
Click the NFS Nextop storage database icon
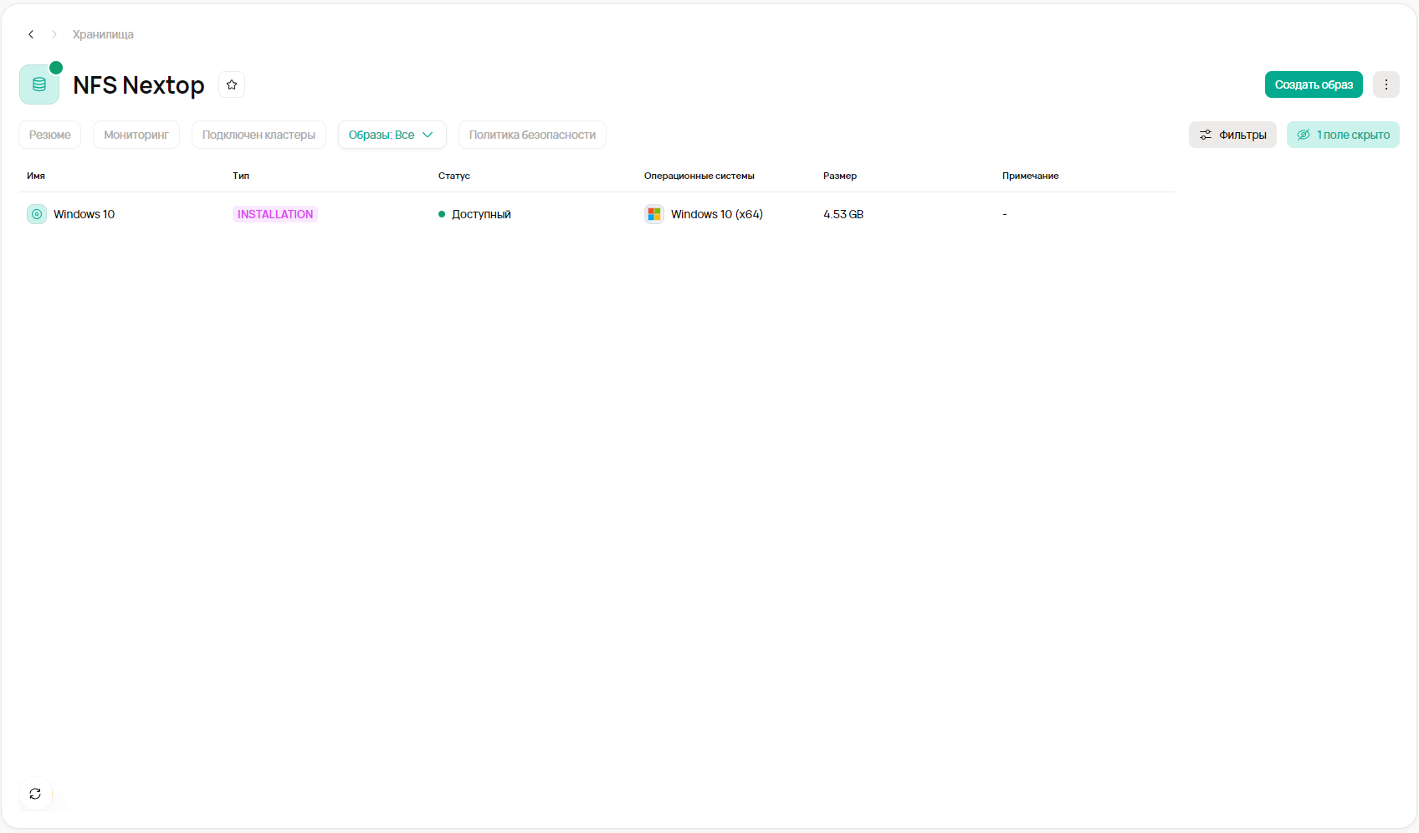39,84
